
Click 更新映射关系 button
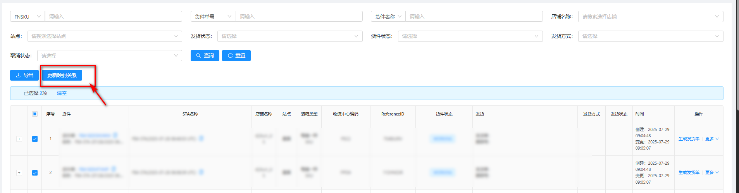[x=62, y=75]
